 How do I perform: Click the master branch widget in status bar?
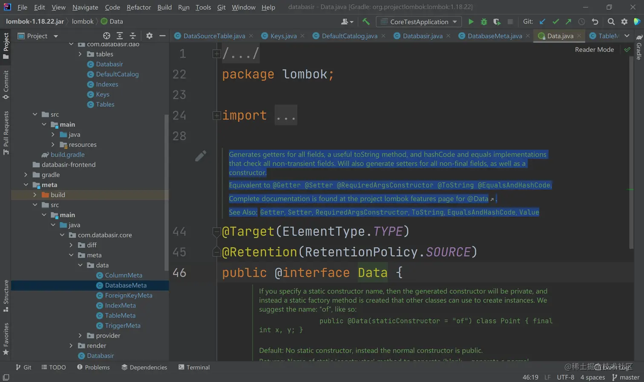[x=625, y=377]
